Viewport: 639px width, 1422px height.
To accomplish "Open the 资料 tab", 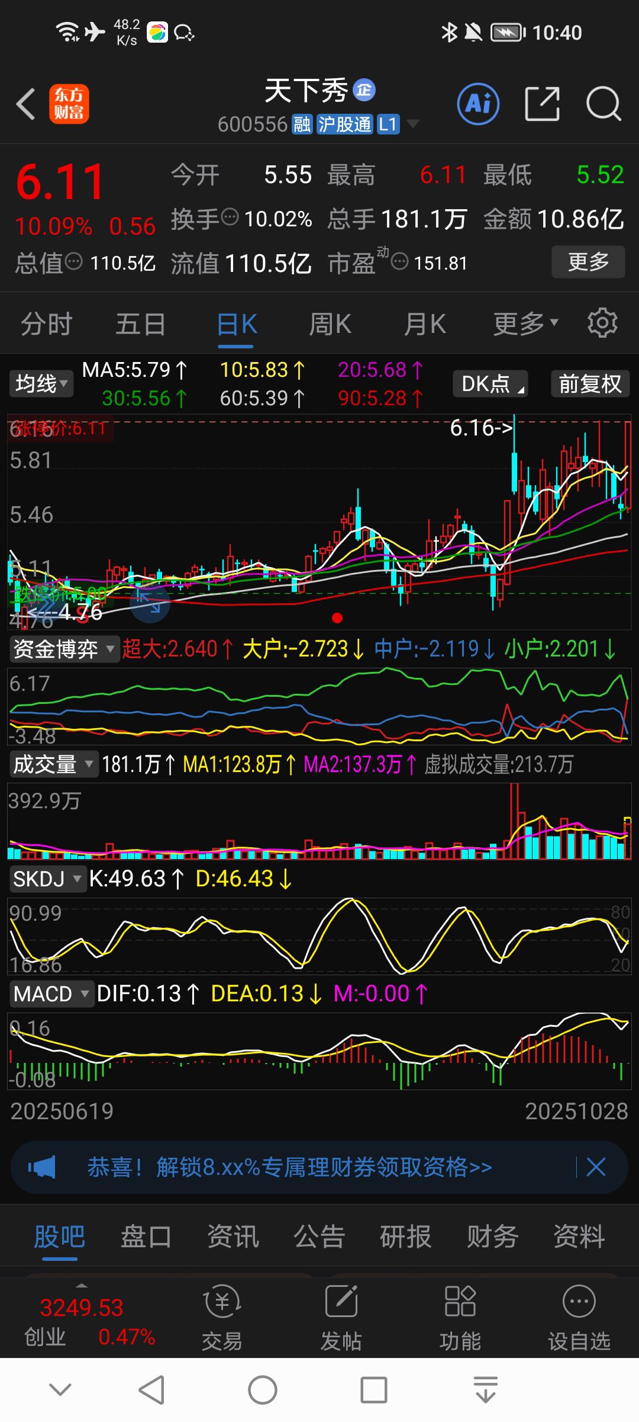I will coord(579,1237).
